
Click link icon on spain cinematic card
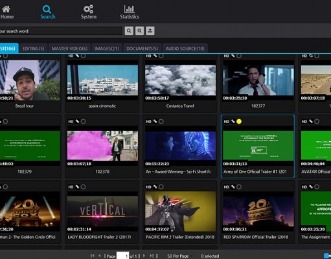(77, 56)
